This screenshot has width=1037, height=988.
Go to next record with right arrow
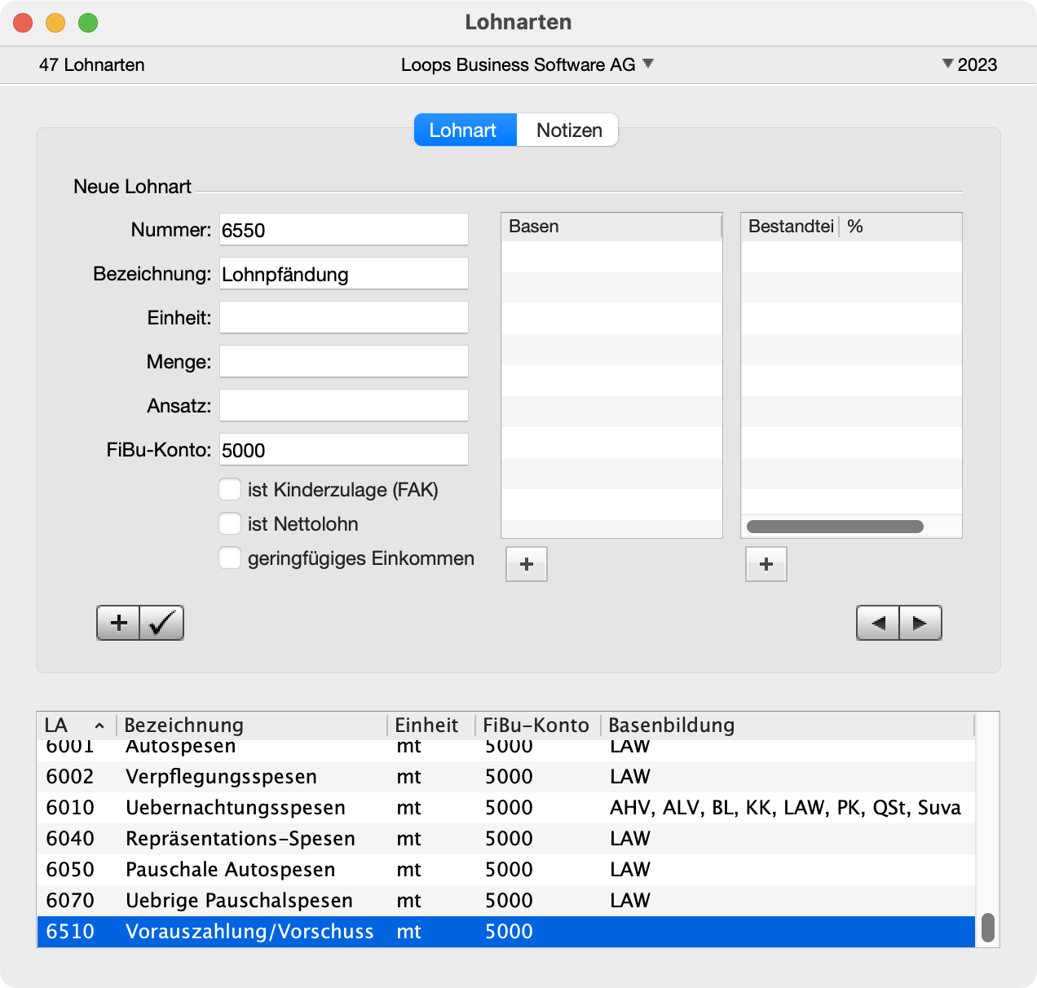coord(920,623)
